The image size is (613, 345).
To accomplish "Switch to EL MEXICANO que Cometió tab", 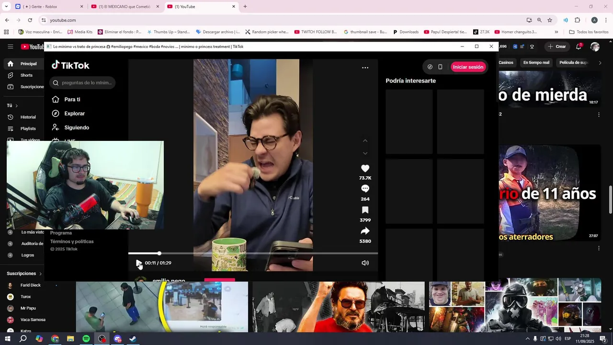I will click(125, 7).
